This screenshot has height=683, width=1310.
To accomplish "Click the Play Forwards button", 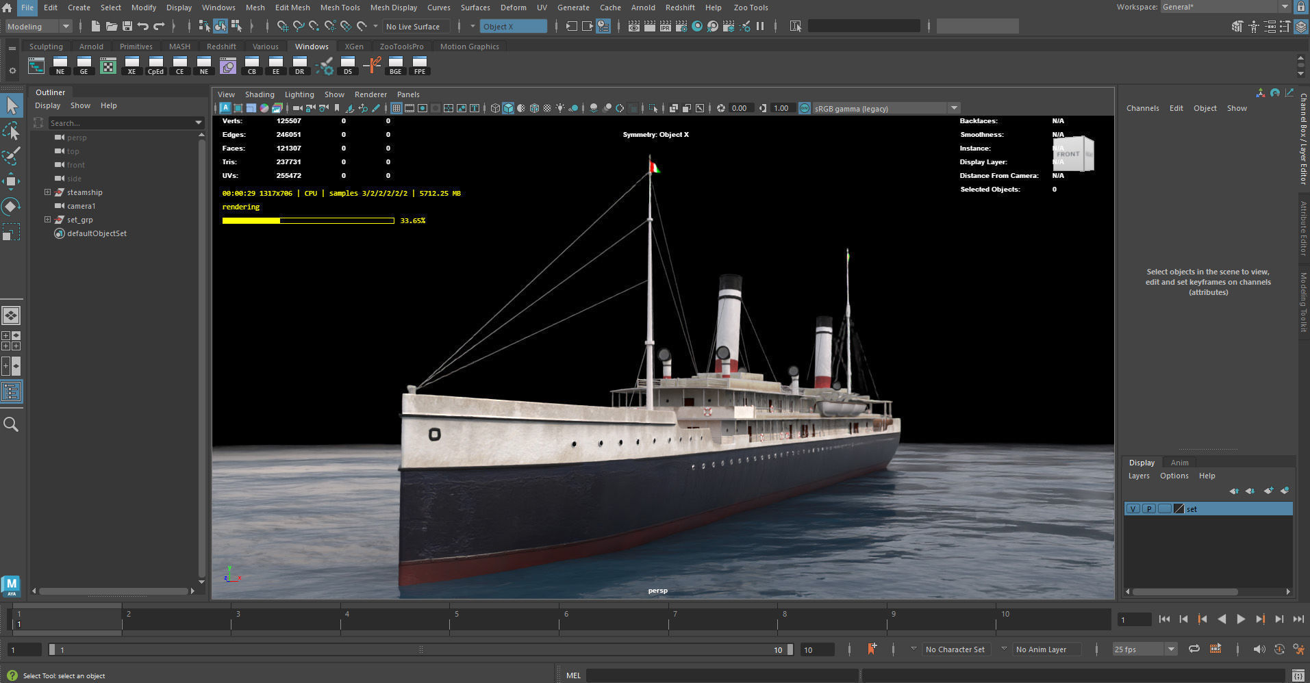I will point(1240,619).
